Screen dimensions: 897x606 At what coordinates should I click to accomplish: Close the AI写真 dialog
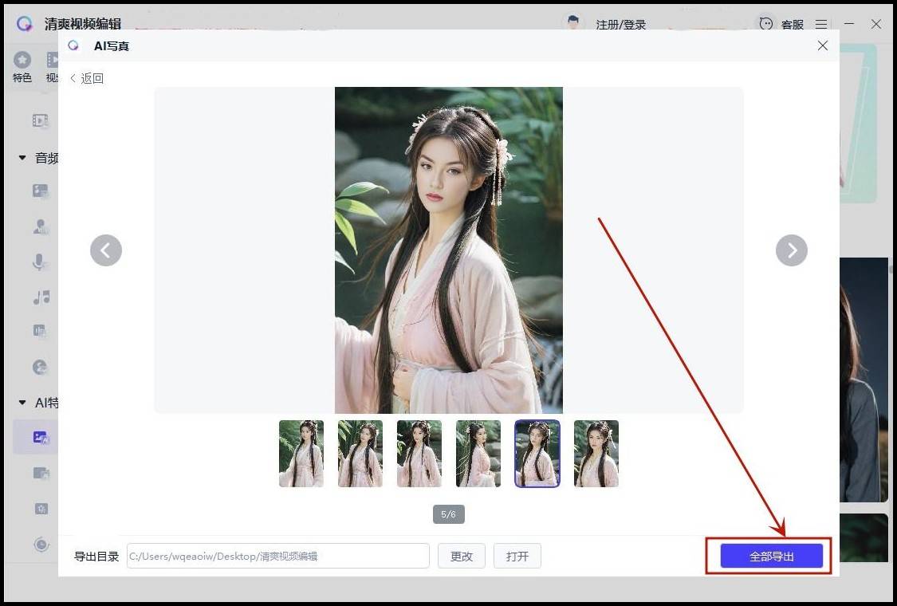(823, 46)
